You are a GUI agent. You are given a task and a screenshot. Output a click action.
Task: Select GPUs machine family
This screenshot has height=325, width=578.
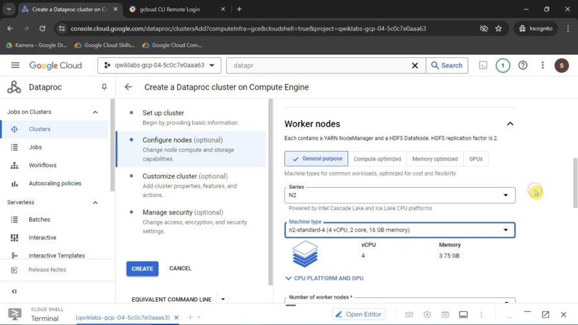(475, 159)
